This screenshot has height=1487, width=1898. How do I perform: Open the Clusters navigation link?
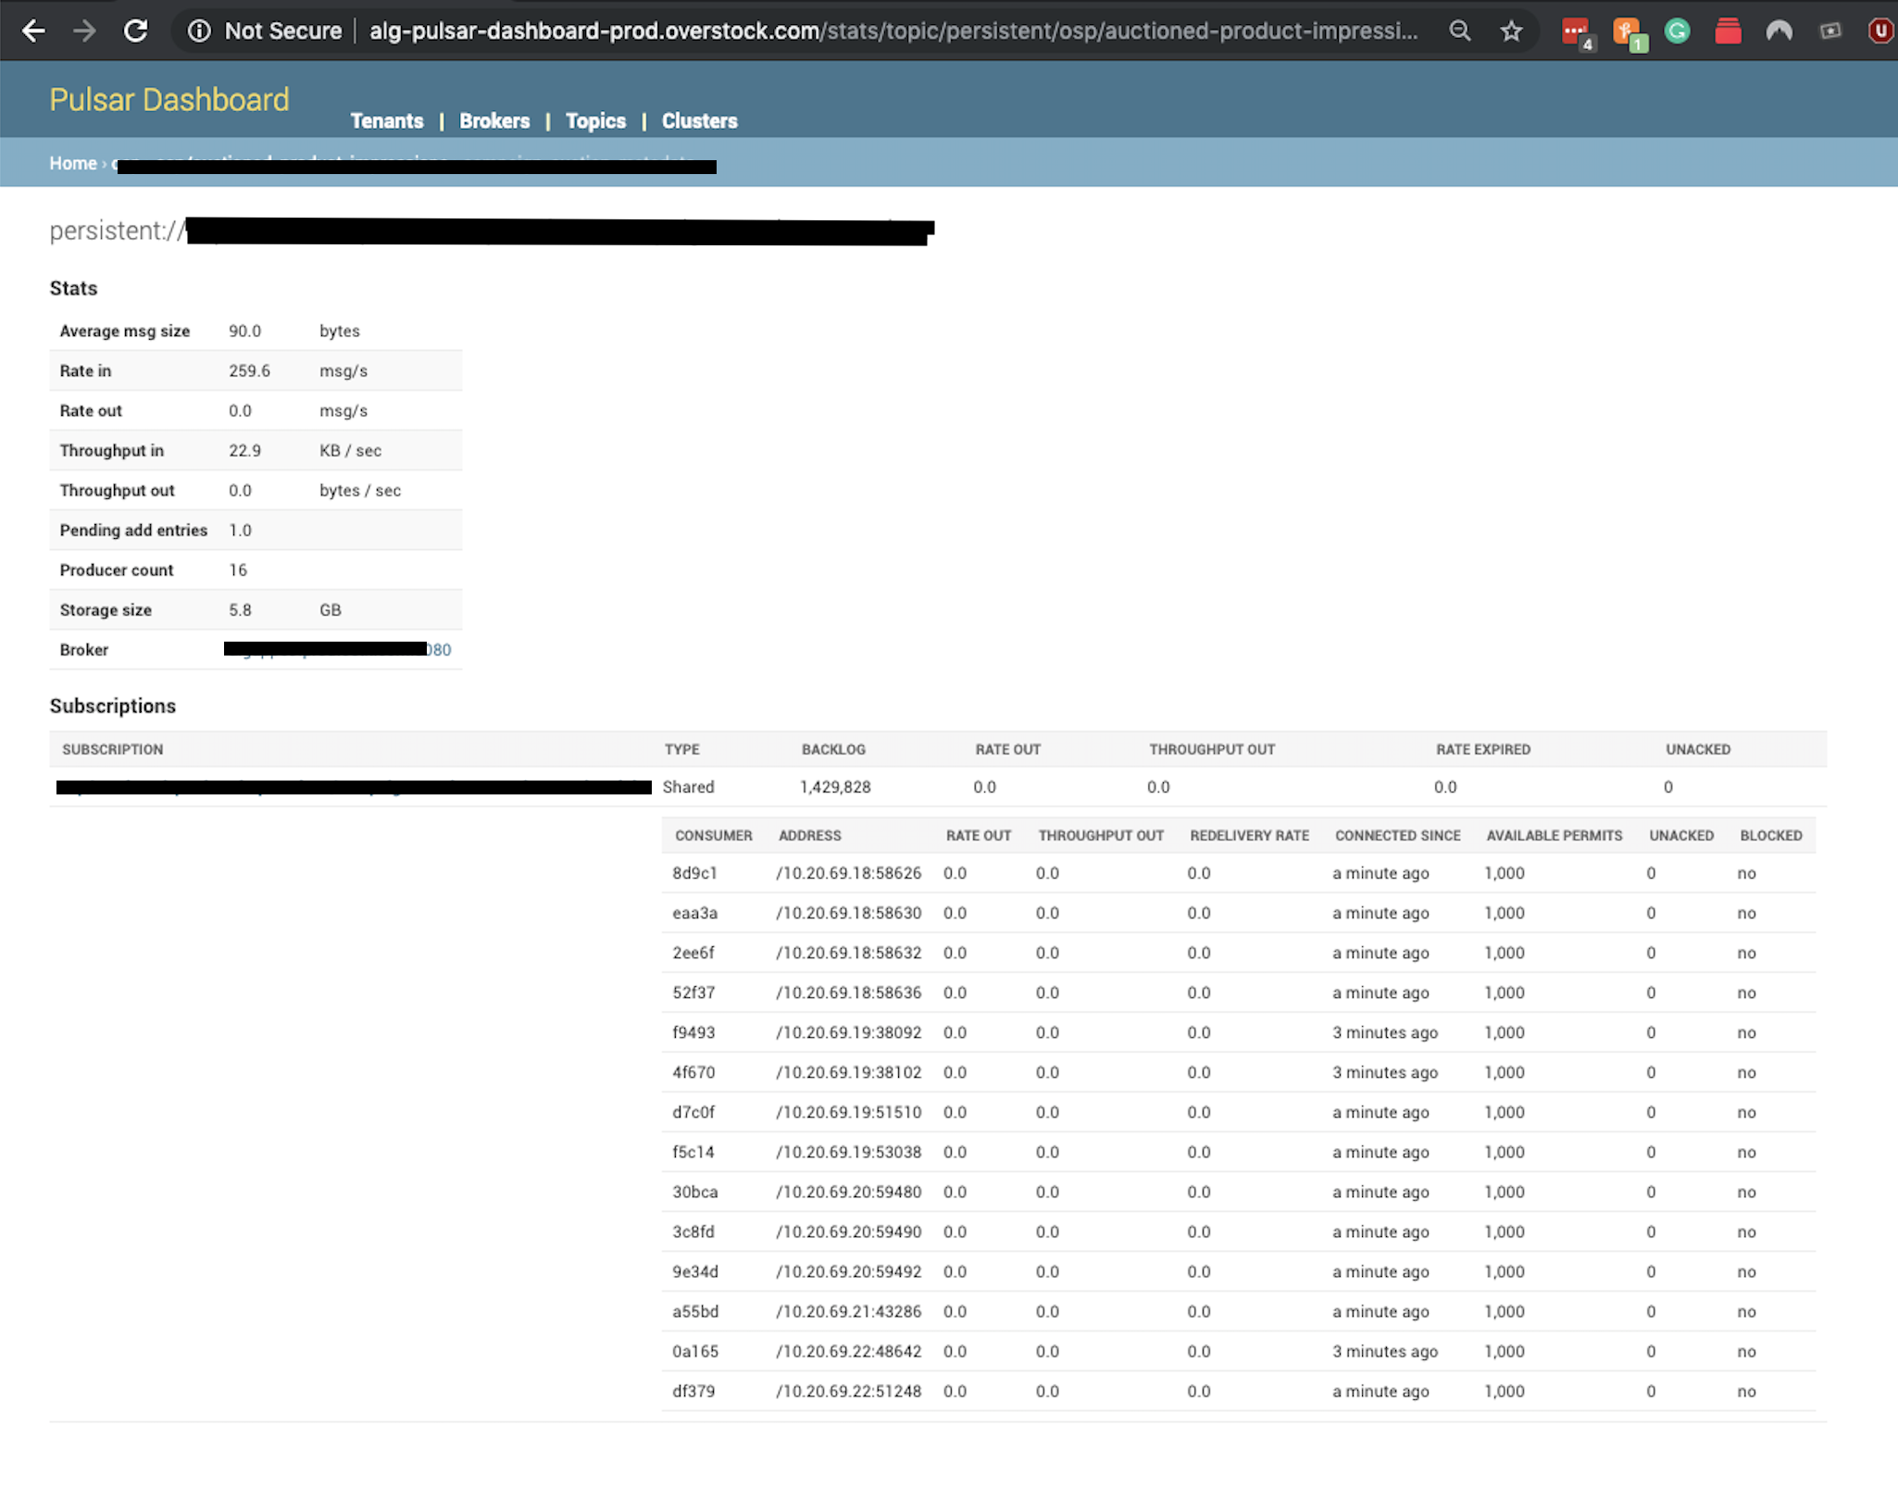point(699,121)
